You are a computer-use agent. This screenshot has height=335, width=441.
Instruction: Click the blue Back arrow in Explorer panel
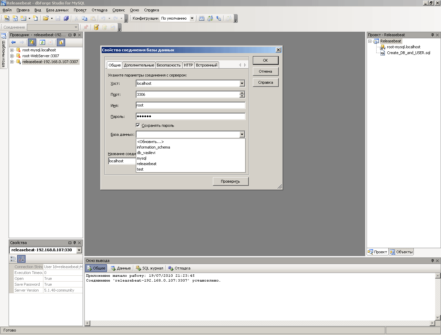click(x=13, y=42)
